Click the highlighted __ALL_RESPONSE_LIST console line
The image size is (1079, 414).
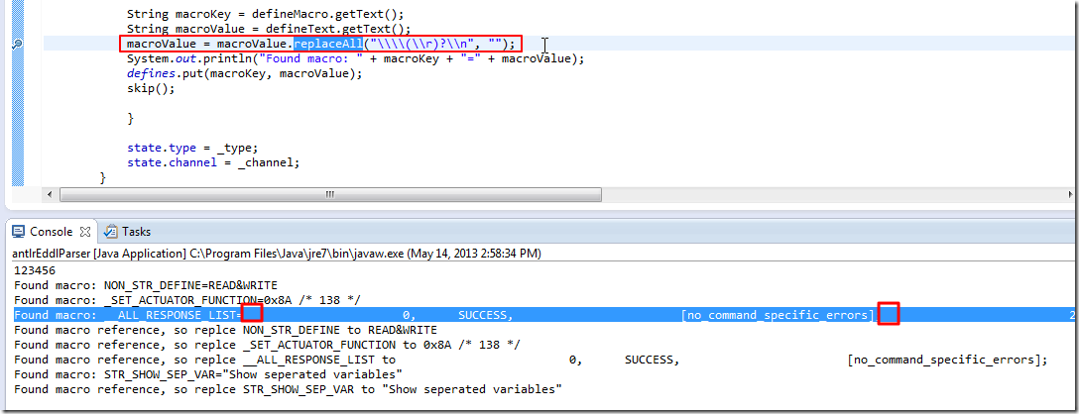[x=543, y=315]
